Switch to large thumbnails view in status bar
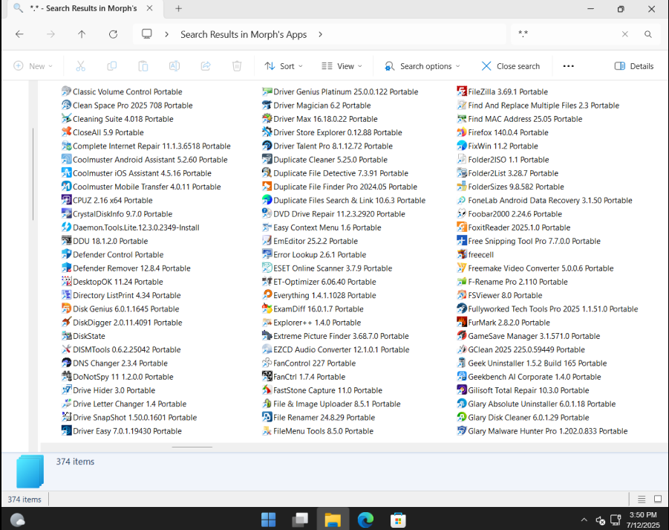Screen dimensions: 669x530 (x=657, y=500)
